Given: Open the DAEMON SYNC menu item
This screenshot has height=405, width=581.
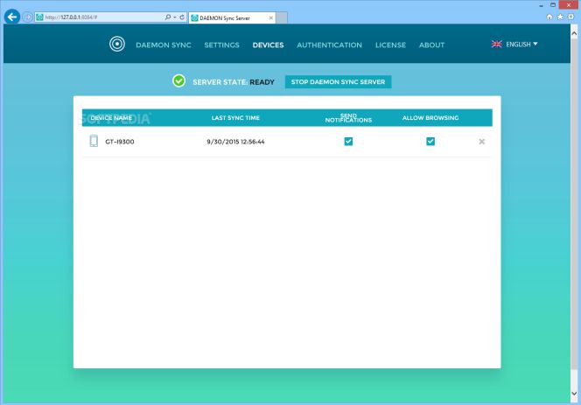Looking at the screenshot, I should point(164,45).
